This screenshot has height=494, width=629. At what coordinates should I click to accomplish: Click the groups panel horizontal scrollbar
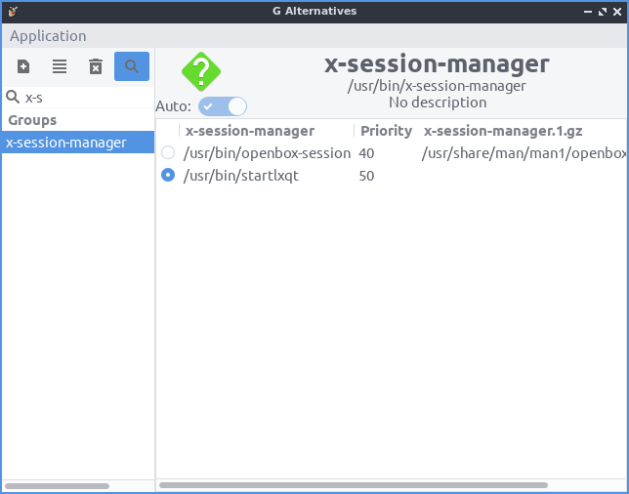57,485
